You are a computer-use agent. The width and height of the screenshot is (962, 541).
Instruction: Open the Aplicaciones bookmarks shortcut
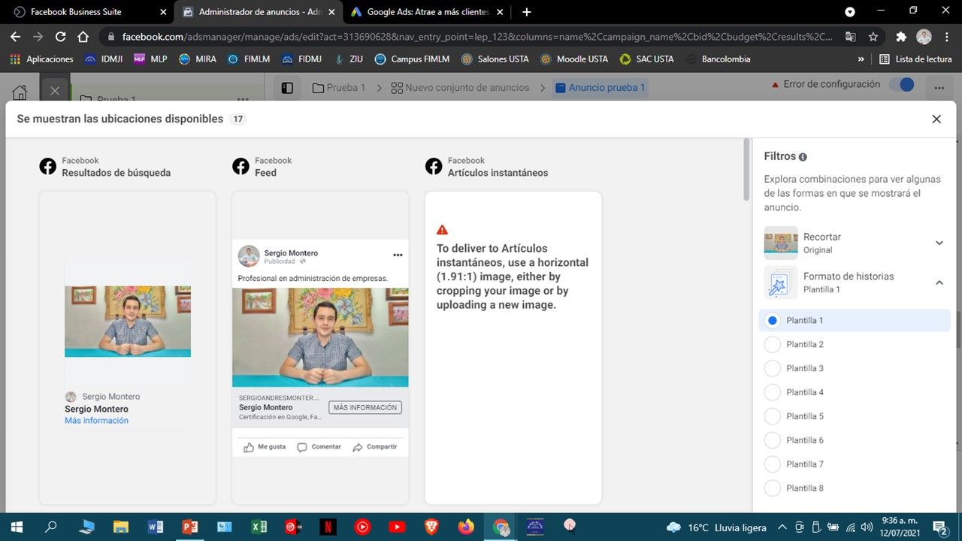[x=42, y=59]
